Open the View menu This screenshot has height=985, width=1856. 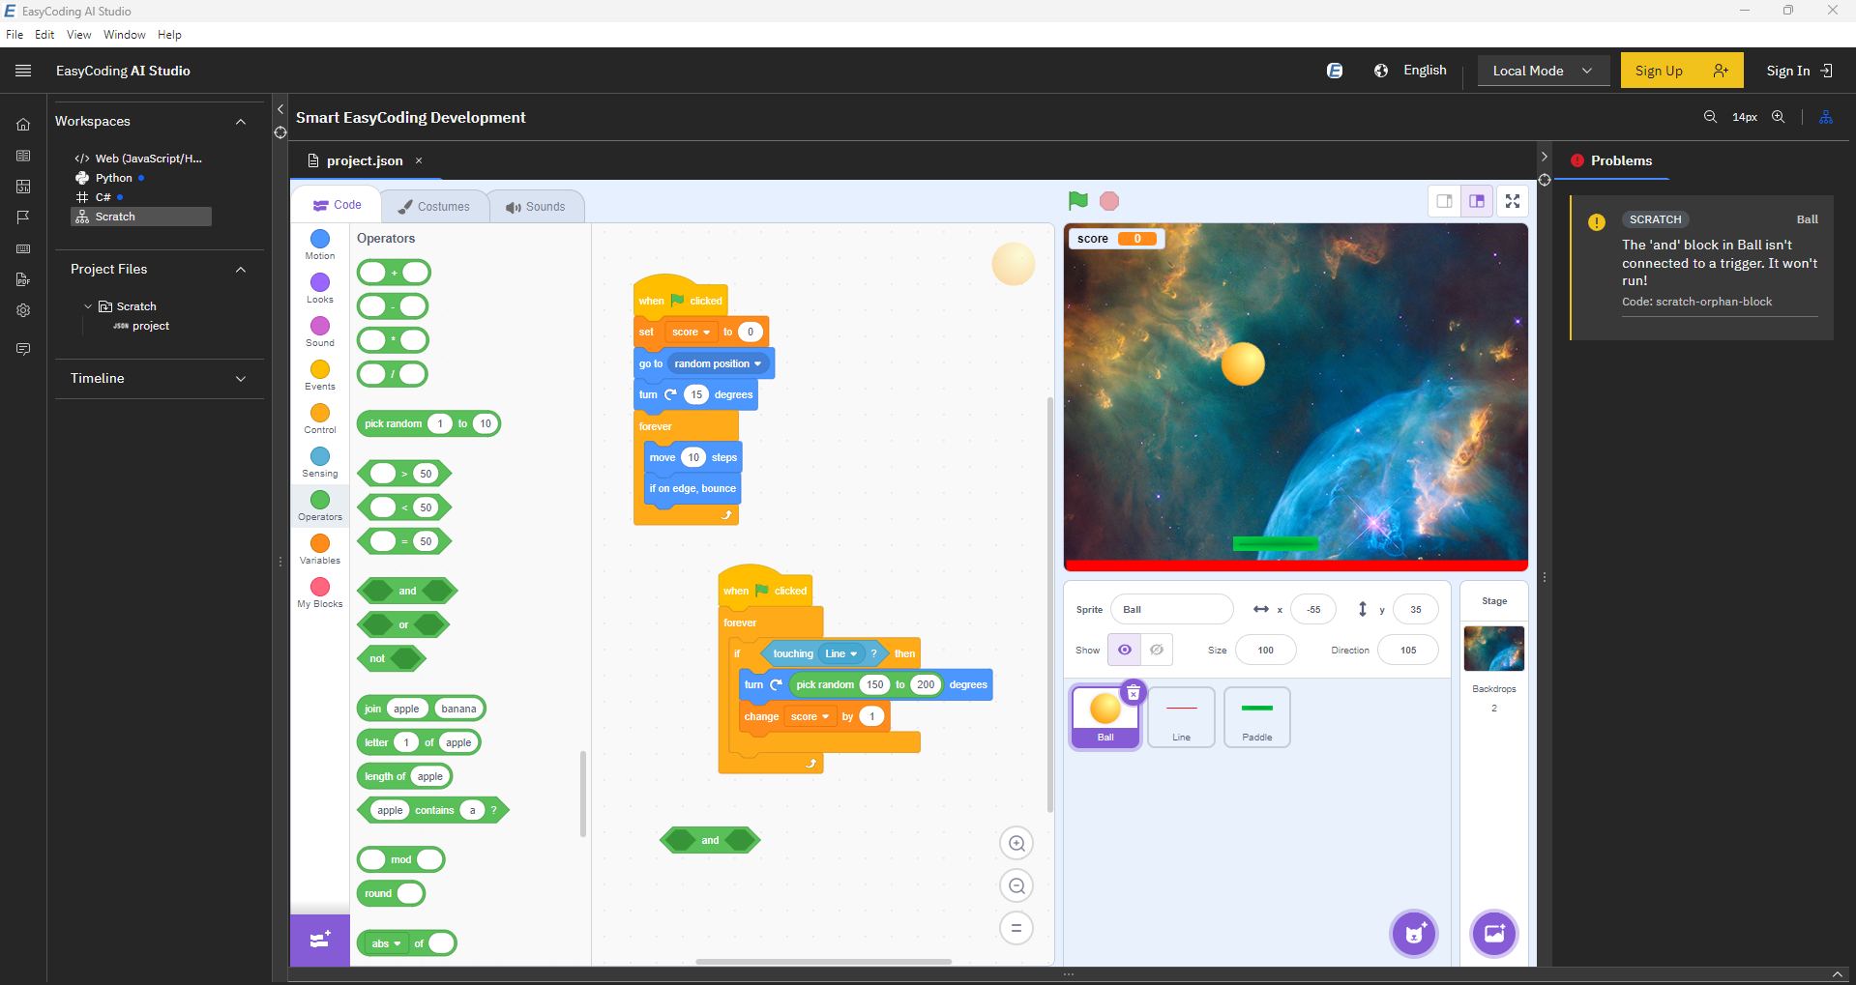point(78,35)
